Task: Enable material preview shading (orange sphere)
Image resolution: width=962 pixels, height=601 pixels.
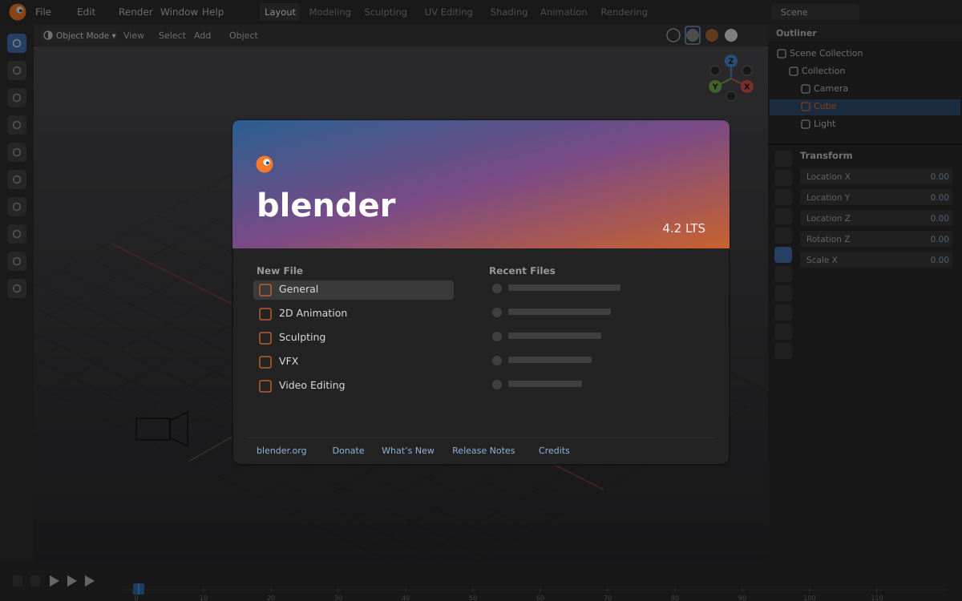Action: click(712, 35)
